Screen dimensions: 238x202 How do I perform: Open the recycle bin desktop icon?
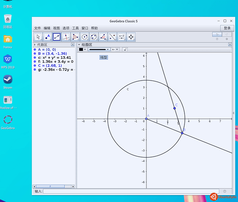[x=8, y=21]
